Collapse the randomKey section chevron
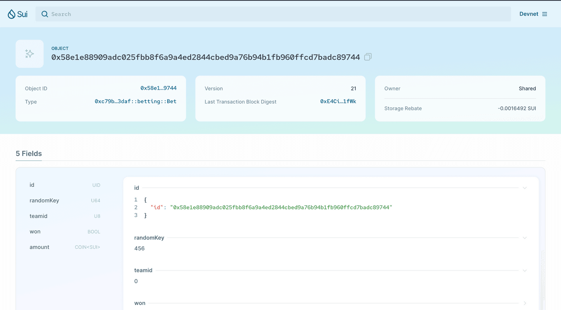Viewport: 561px width, 310px height. pos(525,238)
